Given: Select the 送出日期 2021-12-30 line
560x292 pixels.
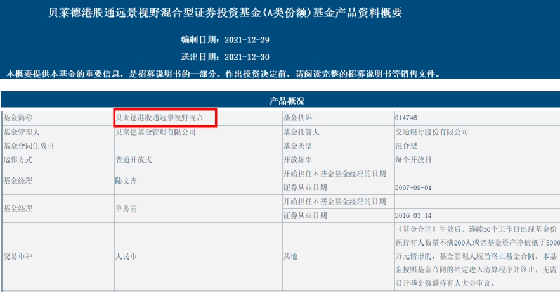Looking at the screenshot, I should [225, 56].
